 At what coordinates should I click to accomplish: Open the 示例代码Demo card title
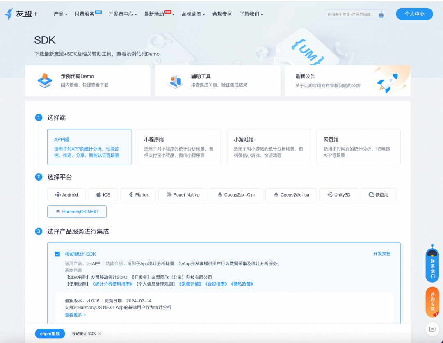pyautogui.click(x=78, y=76)
